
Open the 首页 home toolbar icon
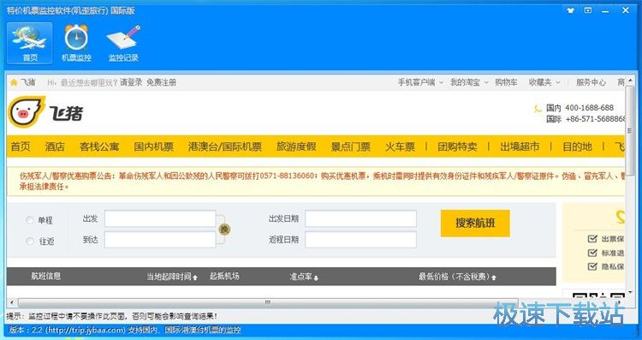coord(29,43)
